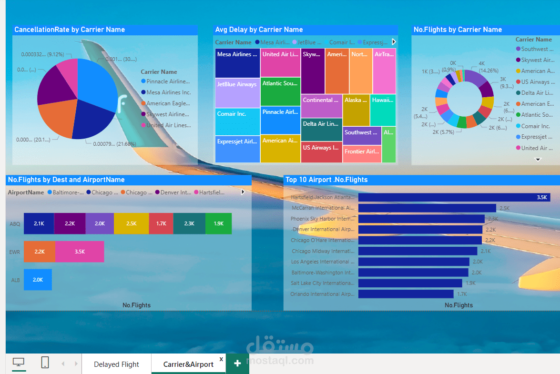Select the AirTra... treemap tile
The height and width of the screenshot is (374, 560).
pos(384,71)
